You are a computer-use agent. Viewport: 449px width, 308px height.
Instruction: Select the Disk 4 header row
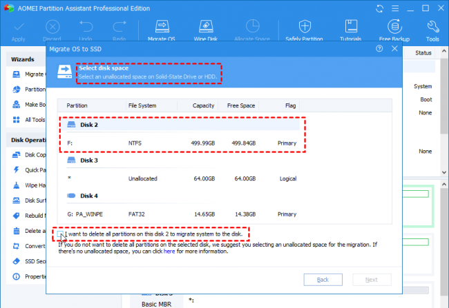pyautogui.click(x=183, y=196)
